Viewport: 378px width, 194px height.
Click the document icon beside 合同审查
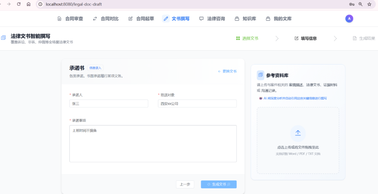[59, 19]
